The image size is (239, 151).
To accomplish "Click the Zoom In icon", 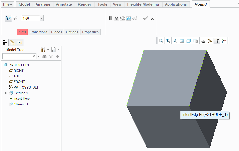I will coord(168,41).
